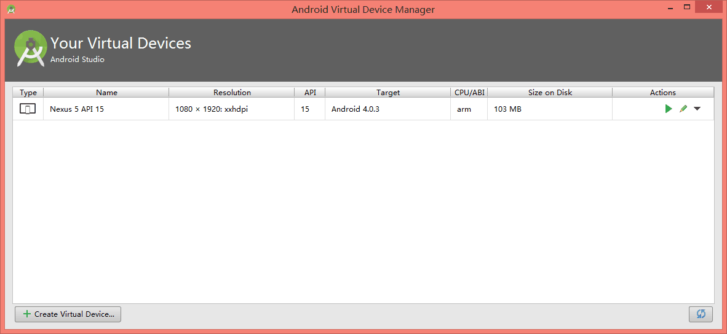Sort devices by Name column
This screenshot has width=727, height=334.
click(106, 92)
